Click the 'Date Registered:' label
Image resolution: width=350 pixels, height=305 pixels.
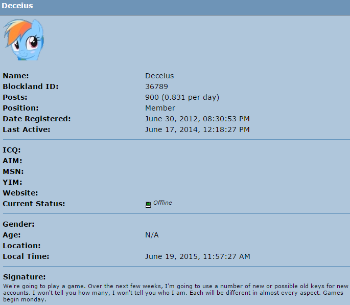pyautogui.click(x=37, y=119)
